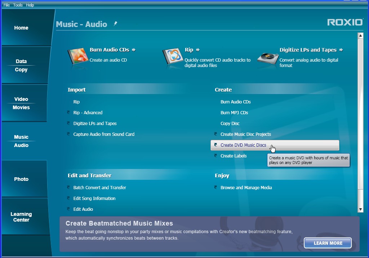Open the Burn Audio CDs heading link

click(110, 50)
